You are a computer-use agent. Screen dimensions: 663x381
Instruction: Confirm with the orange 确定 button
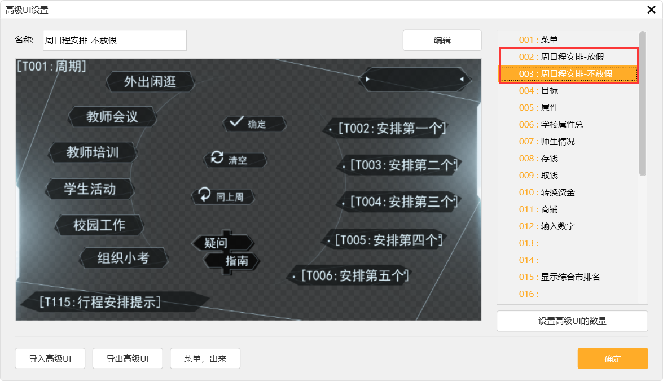(612, 358)
